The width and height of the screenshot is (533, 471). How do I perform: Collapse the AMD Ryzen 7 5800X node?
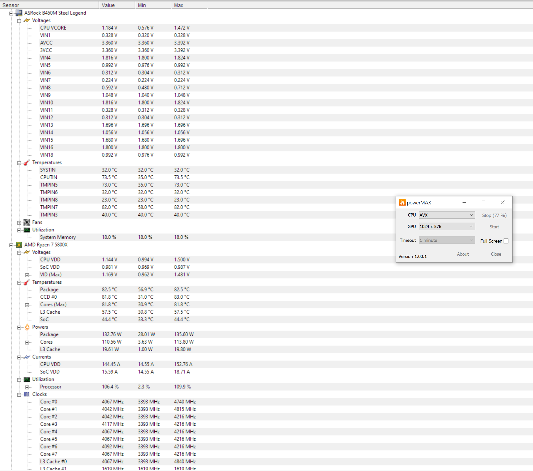tap(11, 245)
